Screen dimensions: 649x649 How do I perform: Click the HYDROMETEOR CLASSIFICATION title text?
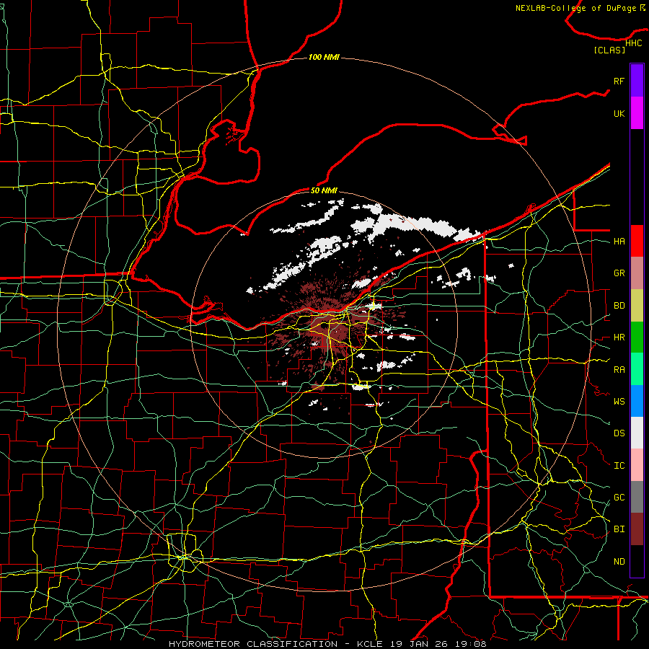pyautogui.click(x=253, y=644)
